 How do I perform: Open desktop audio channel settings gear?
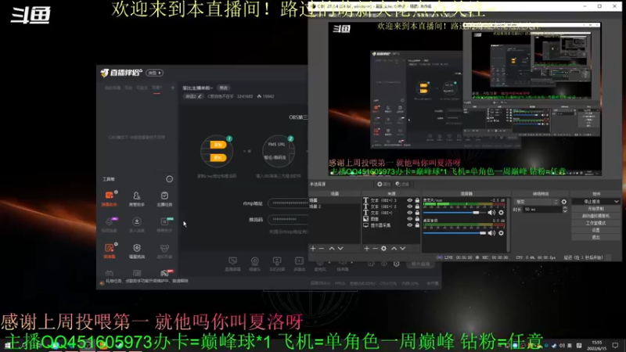pyautogui.click(x=501, y=233)
